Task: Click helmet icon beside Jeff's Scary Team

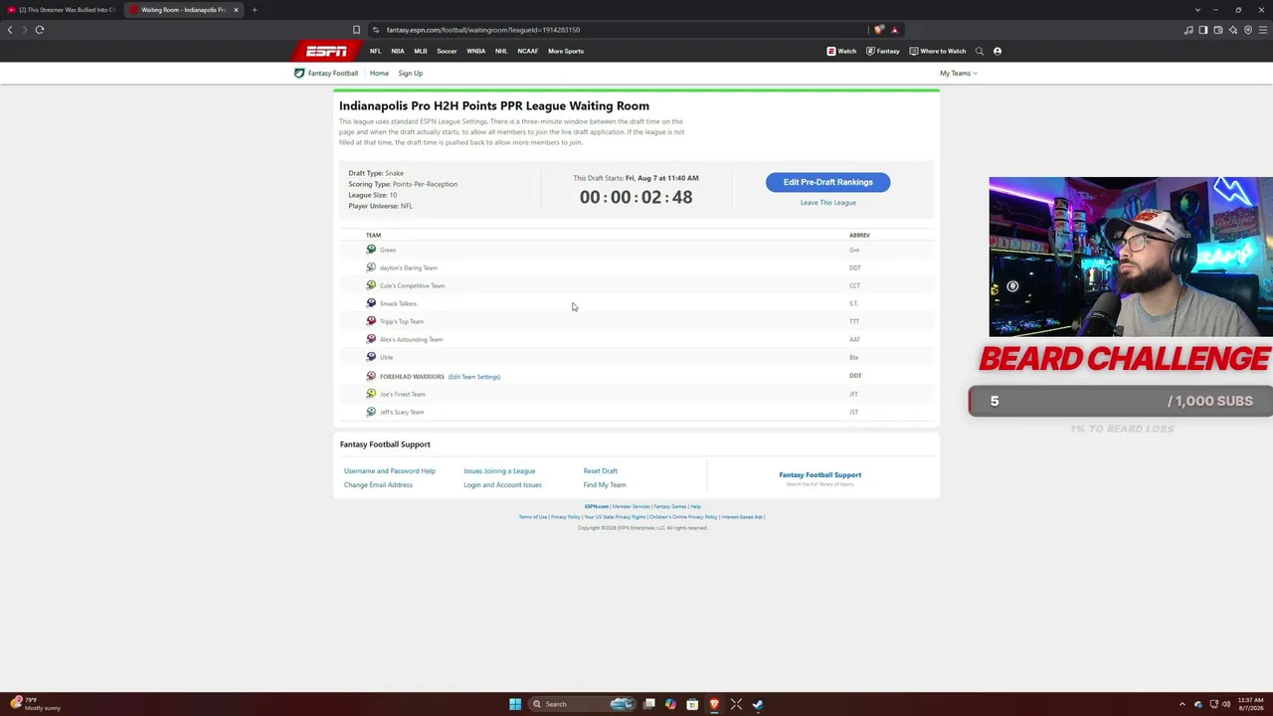Action: [371, 412]
